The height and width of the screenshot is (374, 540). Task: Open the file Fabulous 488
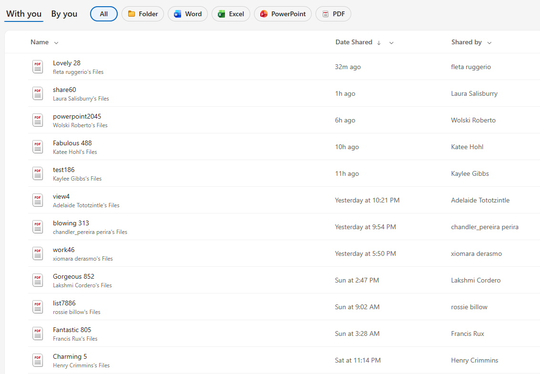coord(72,143)
